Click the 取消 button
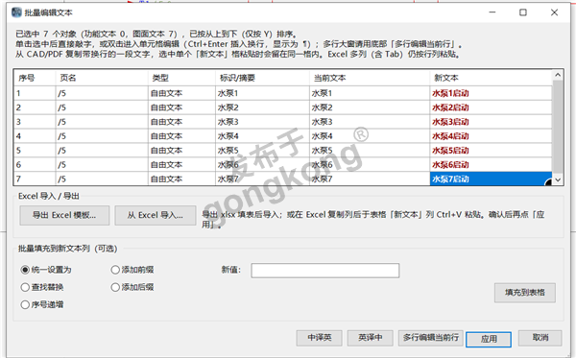Viewport: 576px width, 358px height. pyautogui.click(x=540, y=338)
